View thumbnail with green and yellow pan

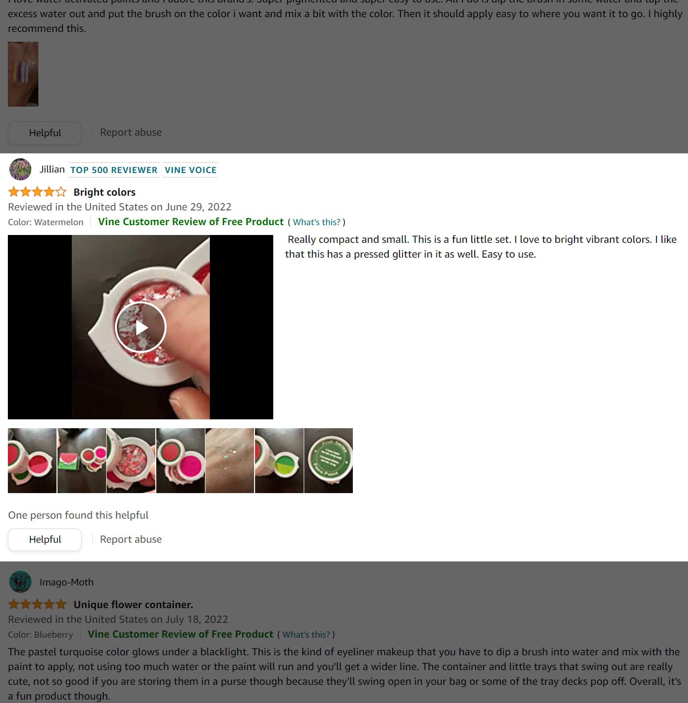pyautogui.click(x=279, y=461)
